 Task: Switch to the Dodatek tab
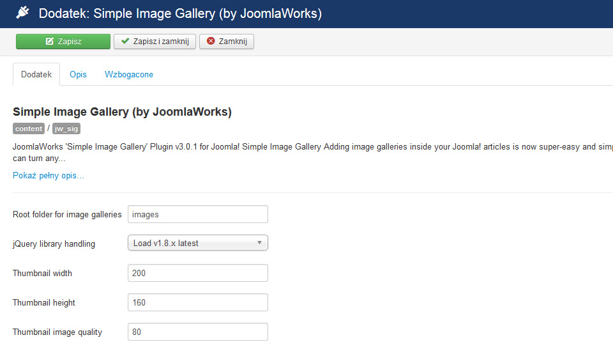36,74
